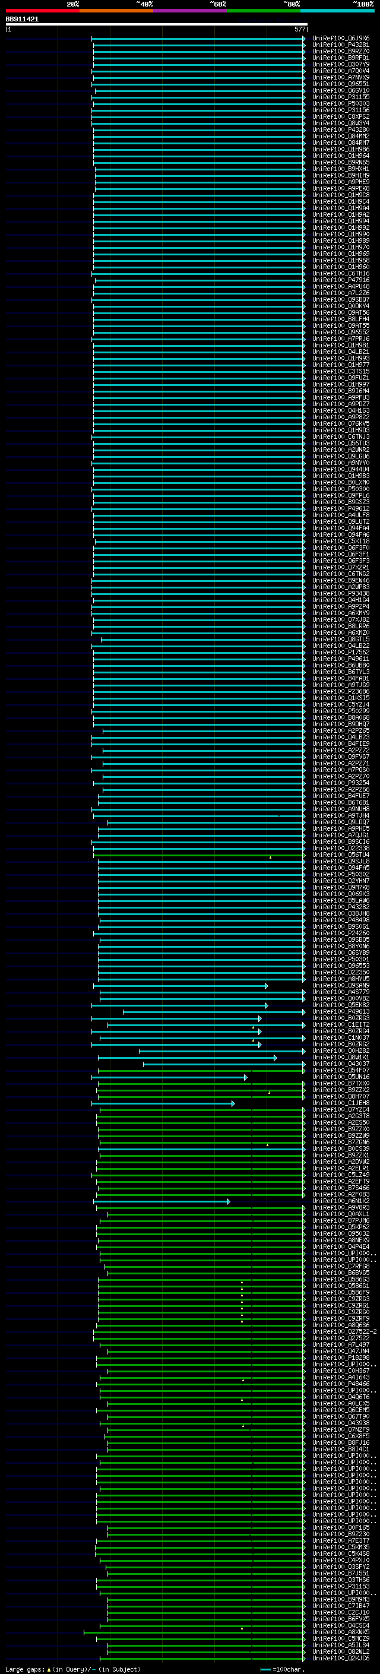This screenshot has height=1674, width=380.
Task: Open hit UniRef100_Q6J9X6
Action: (x=341, y=39)
